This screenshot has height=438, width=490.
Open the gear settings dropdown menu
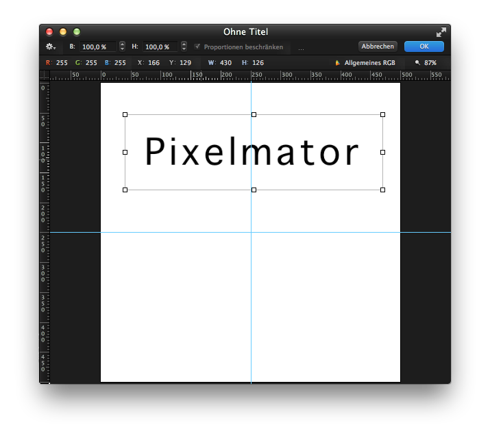coord(50,47)
